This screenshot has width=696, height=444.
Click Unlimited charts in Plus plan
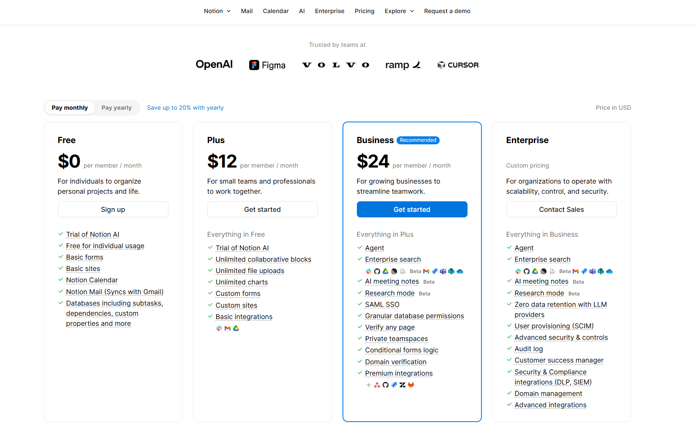[x=242, y=282]
